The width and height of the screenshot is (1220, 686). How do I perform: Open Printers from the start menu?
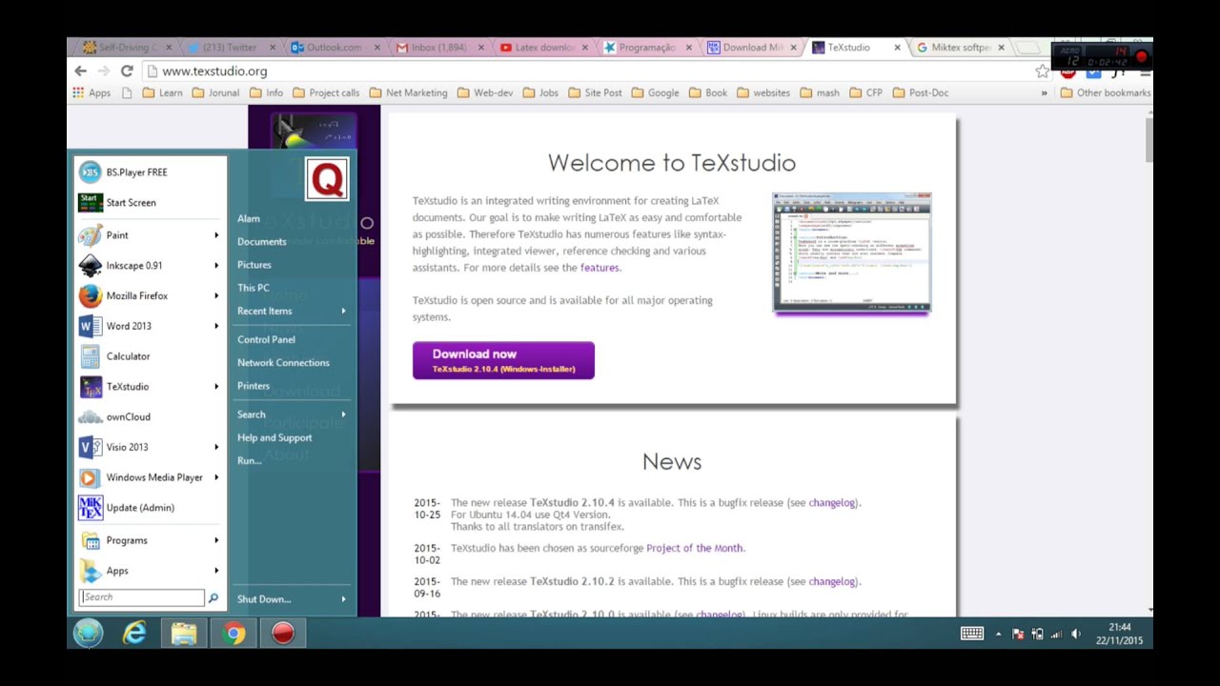[254, 386]
